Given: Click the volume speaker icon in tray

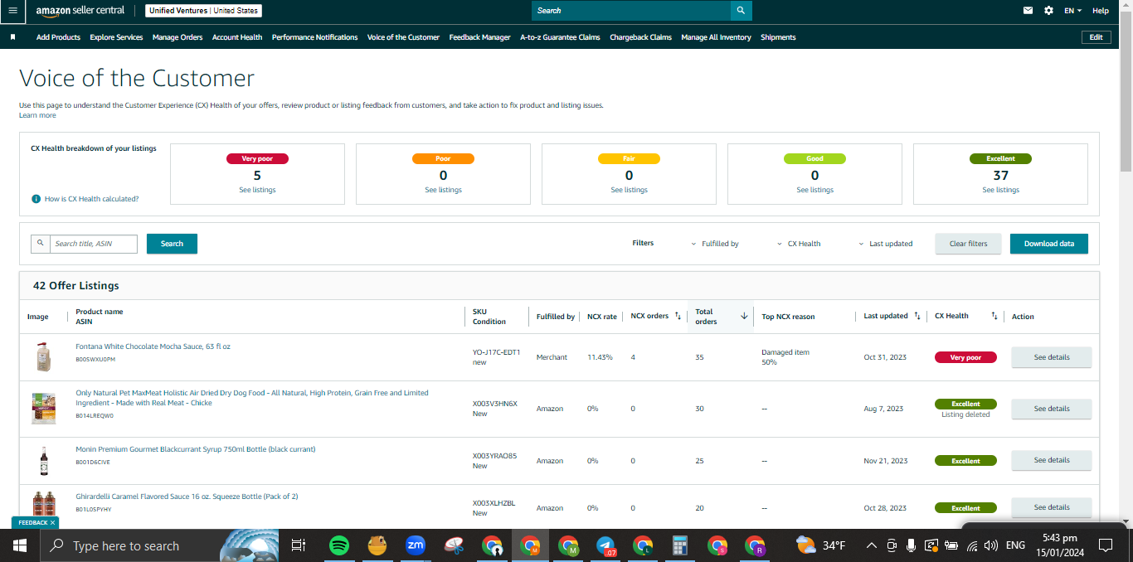Looking at the screenshot, I should [x=990, y=545].
